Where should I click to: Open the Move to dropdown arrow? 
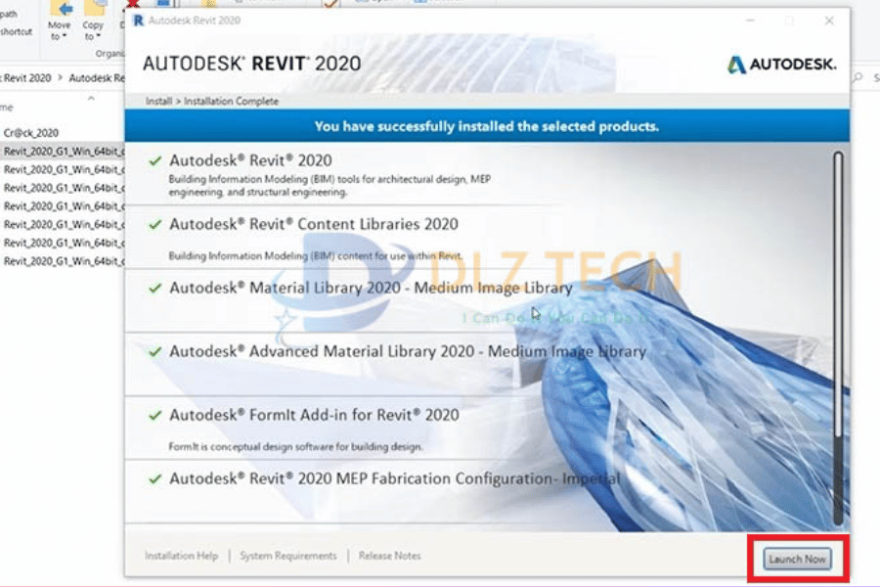pos(61,37)
